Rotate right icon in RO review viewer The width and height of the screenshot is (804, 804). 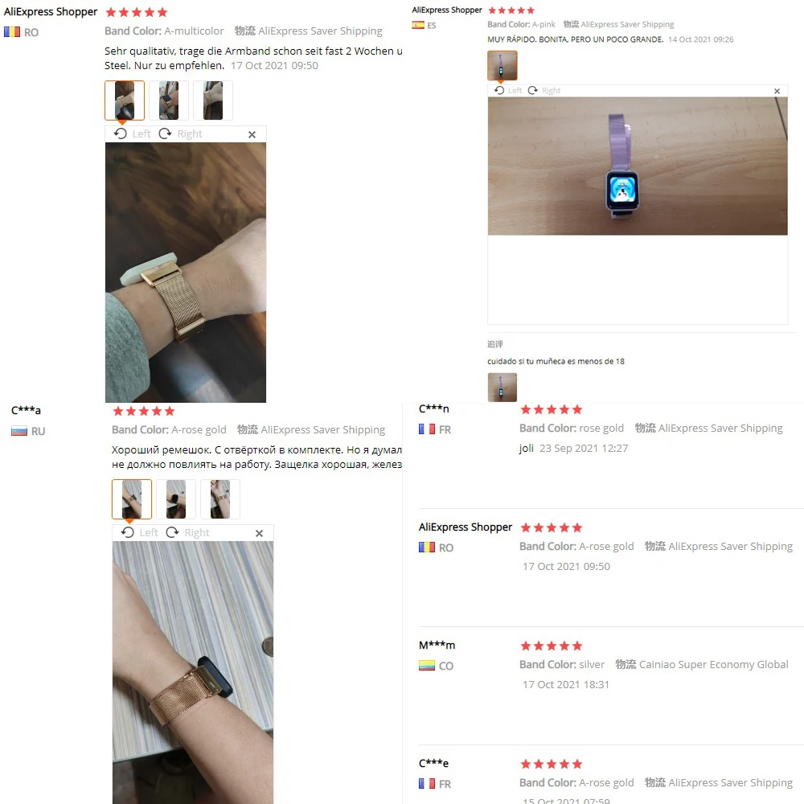pos(165,133)
